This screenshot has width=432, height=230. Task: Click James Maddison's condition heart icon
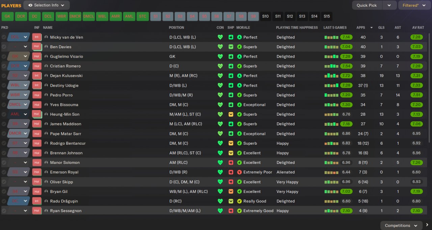click(x=220, y=124)
